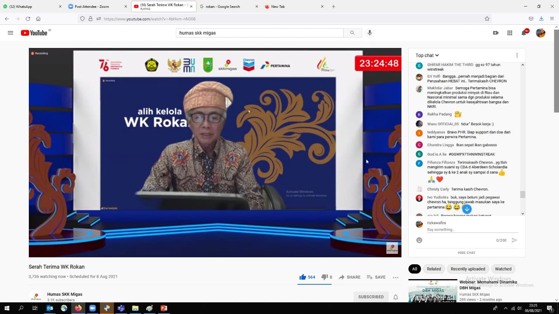Click the search magnifier button

352,33
